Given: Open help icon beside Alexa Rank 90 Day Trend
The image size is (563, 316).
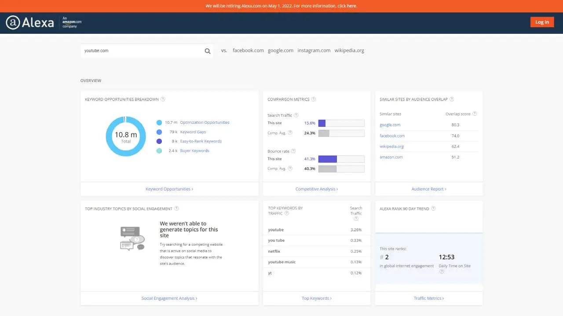Looking at the screenshot, I should (433, 208).
